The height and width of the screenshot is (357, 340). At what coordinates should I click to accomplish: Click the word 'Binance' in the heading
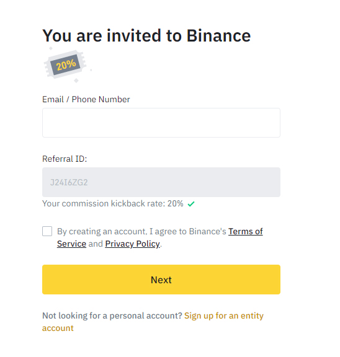pyautogui.click(x=218, y=36)
